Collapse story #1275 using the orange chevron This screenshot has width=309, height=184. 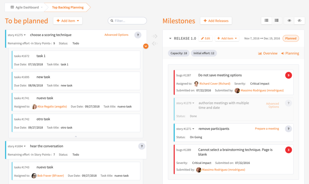[146, 46]
